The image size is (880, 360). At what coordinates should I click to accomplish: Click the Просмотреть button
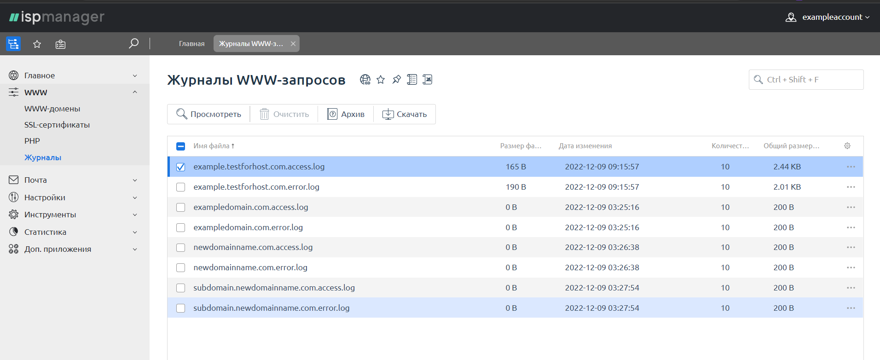pos(208,114)
